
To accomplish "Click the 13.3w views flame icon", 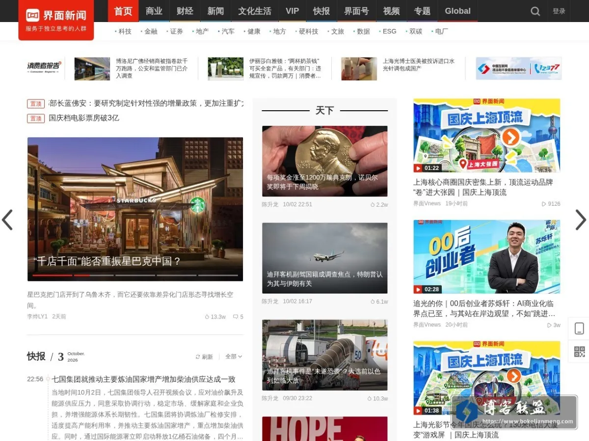I will tap(207, 317).
